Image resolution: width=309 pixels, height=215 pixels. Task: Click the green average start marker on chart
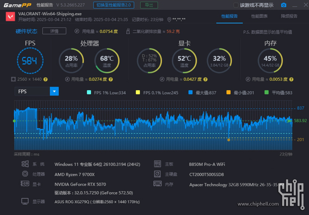point(14,121)
